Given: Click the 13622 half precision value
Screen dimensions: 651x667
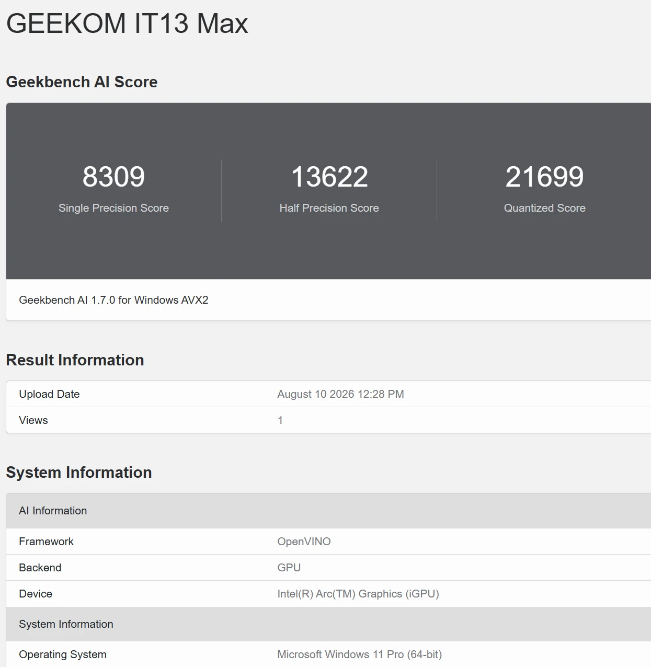Looking at the screenshot, I should click(x=329, y=177).
